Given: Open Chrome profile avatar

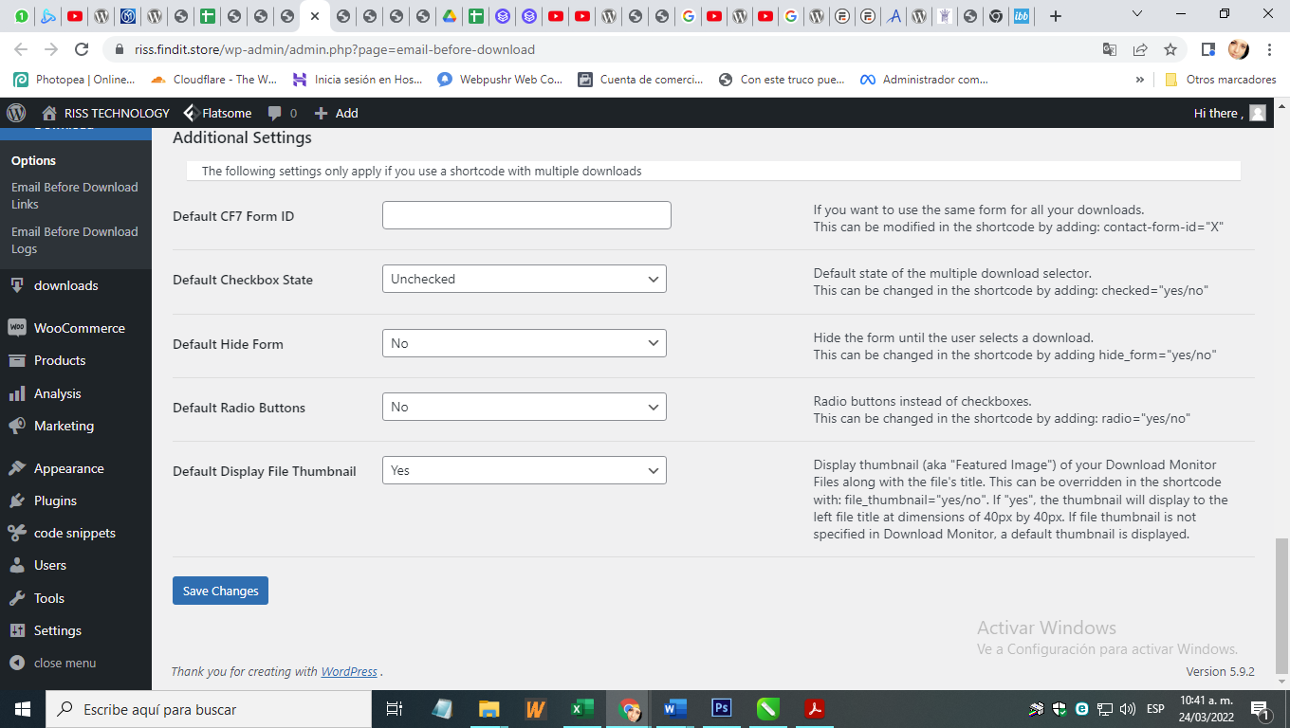Looking at the screenshot, I should click(1238, 49).
